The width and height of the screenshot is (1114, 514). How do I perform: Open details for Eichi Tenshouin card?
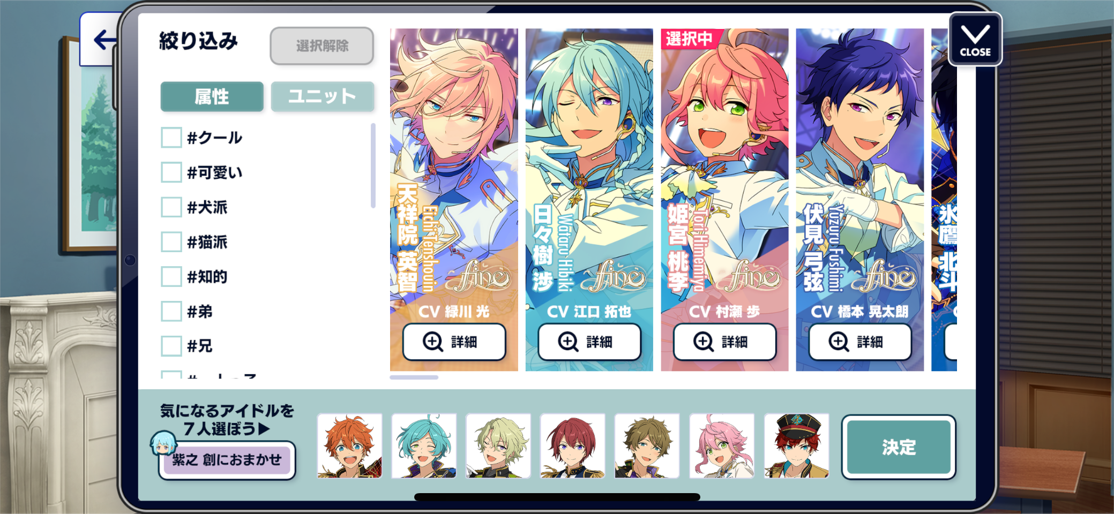[454, 342]
